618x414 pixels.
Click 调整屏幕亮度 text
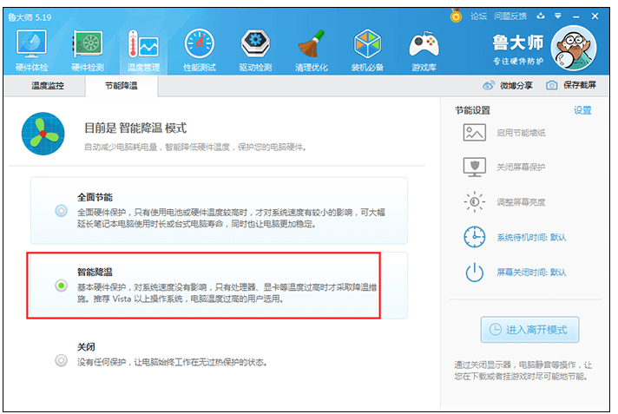(x=521, y=202)
